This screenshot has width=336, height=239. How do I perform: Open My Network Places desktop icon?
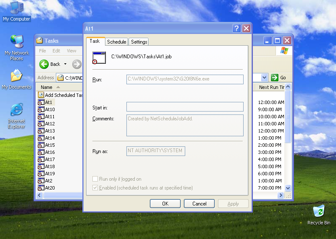[16, 48]
